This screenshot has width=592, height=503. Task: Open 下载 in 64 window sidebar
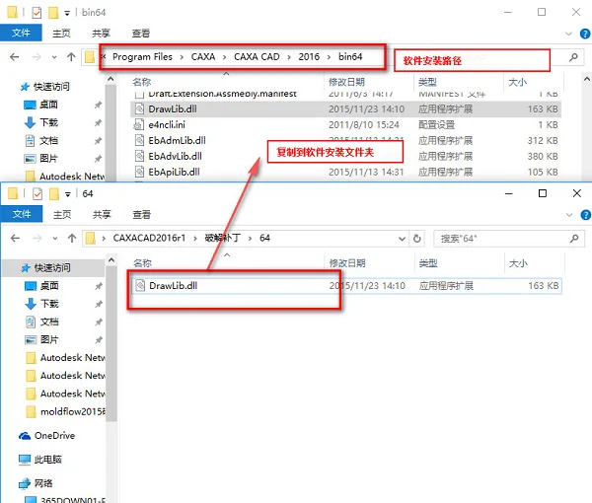[x=49, y=304]
